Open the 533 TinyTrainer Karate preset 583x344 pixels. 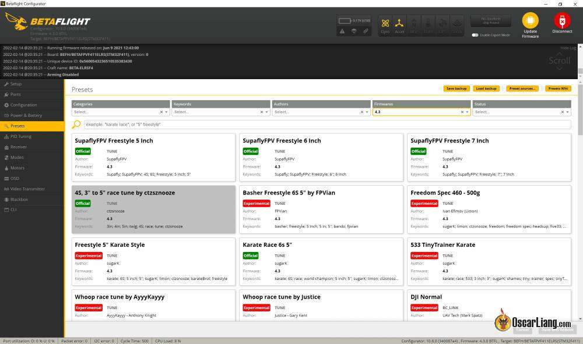pos(489,261)
